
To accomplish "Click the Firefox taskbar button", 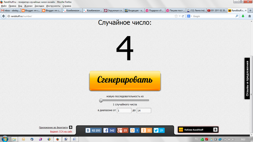I will 57,139.
